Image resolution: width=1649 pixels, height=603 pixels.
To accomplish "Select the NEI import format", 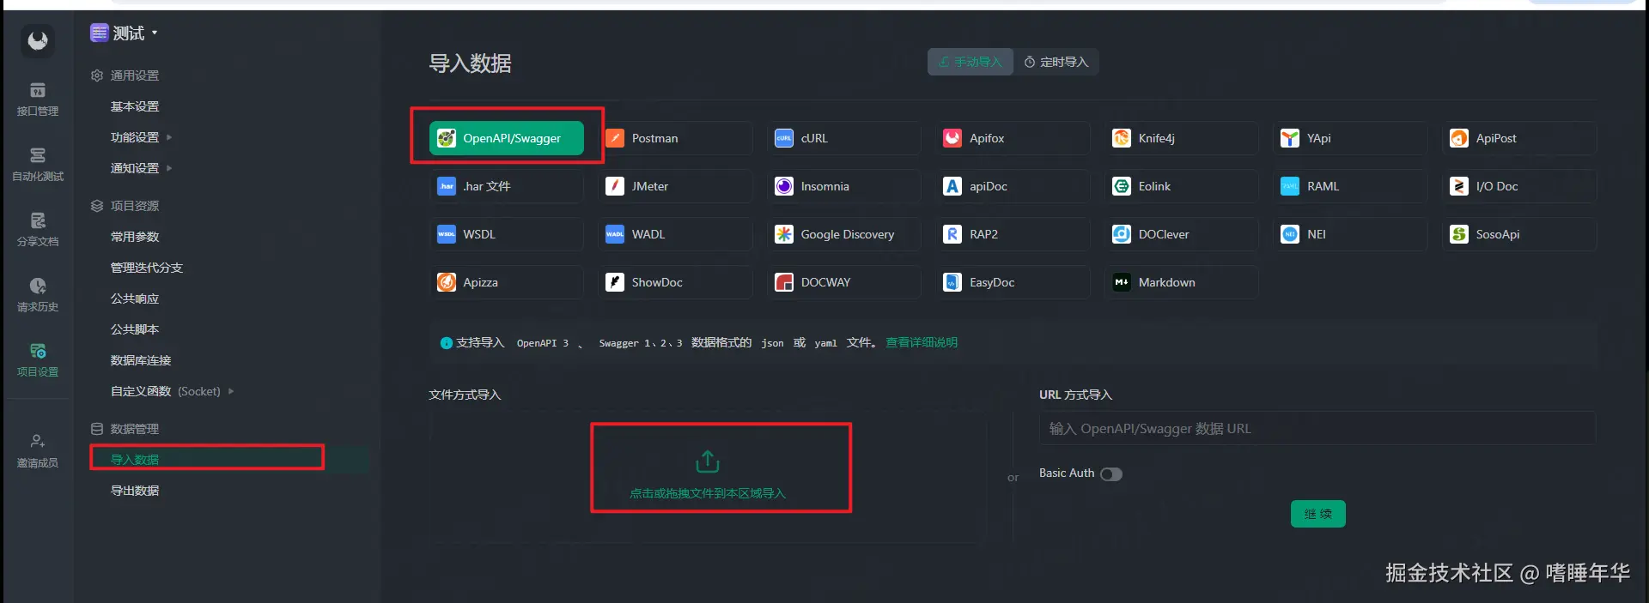I will tap(1350, 234).
